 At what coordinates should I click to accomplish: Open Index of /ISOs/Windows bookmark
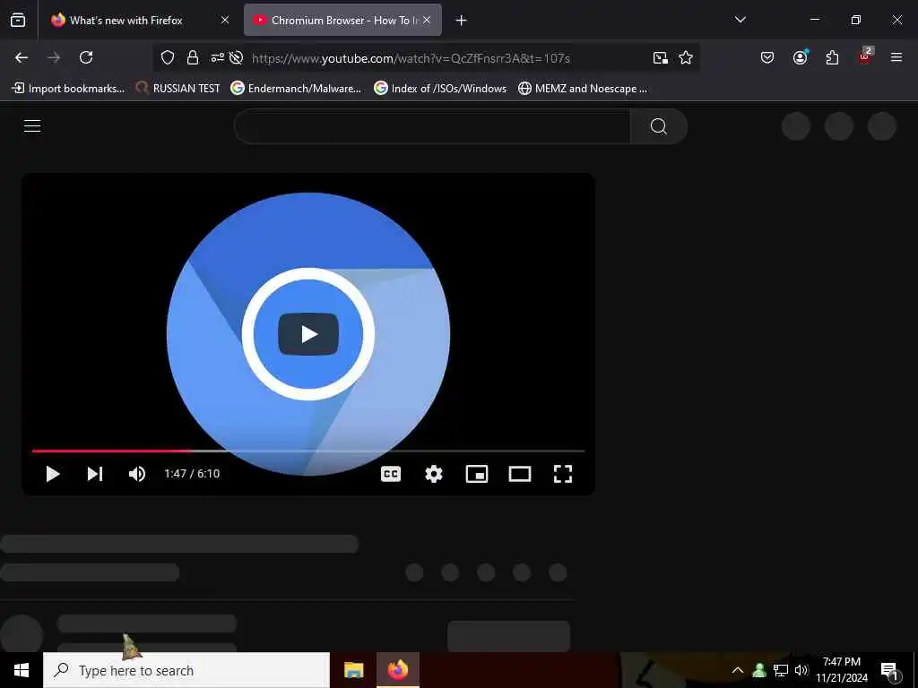click(x=439, y=89)
